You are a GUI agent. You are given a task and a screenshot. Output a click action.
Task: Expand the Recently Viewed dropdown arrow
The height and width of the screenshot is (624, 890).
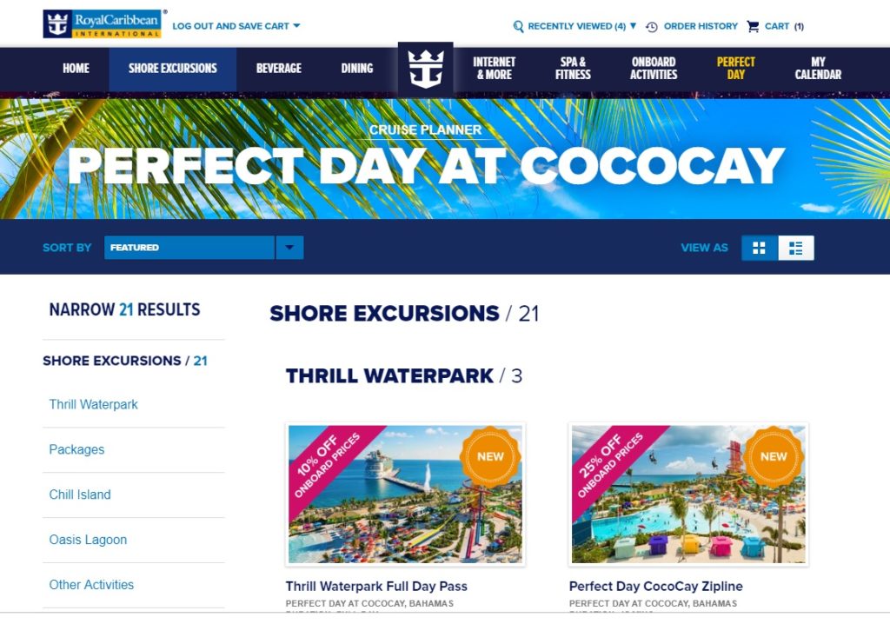click(633, 26)
